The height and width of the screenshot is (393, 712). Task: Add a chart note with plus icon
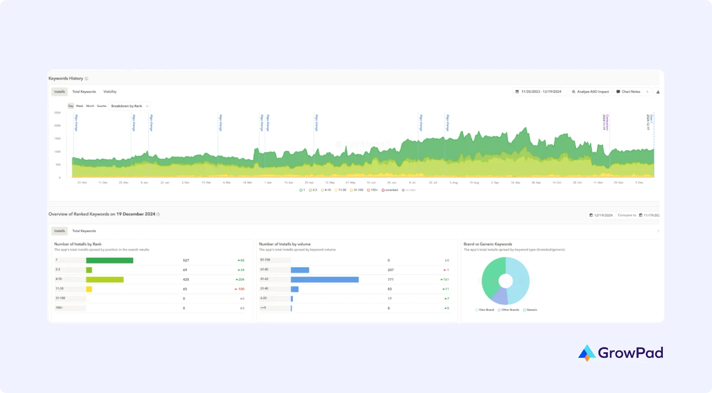pos(648,92)
